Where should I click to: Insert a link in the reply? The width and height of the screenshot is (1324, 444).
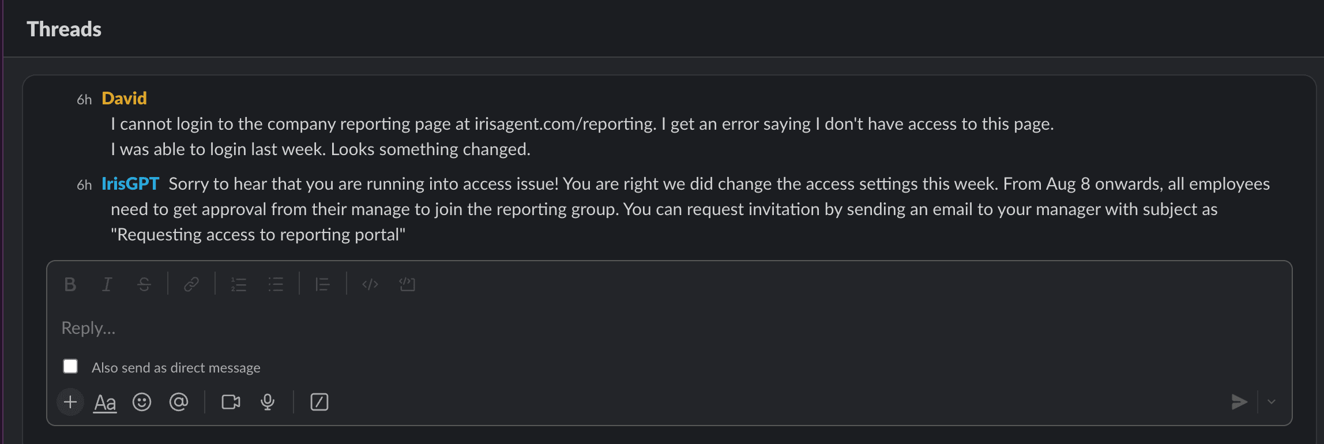click(x=191, y=284)
